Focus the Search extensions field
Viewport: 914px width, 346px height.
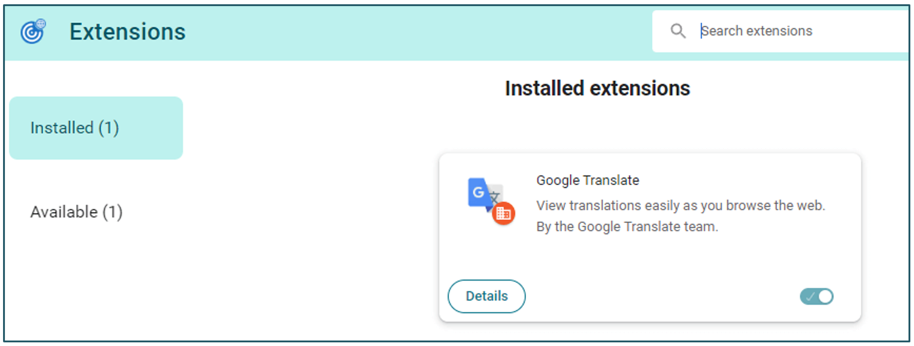click(782, 31)
